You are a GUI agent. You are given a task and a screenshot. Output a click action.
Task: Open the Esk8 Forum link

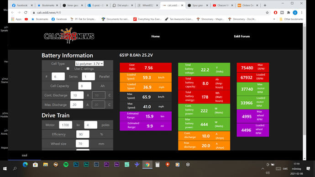pos(242,36)
